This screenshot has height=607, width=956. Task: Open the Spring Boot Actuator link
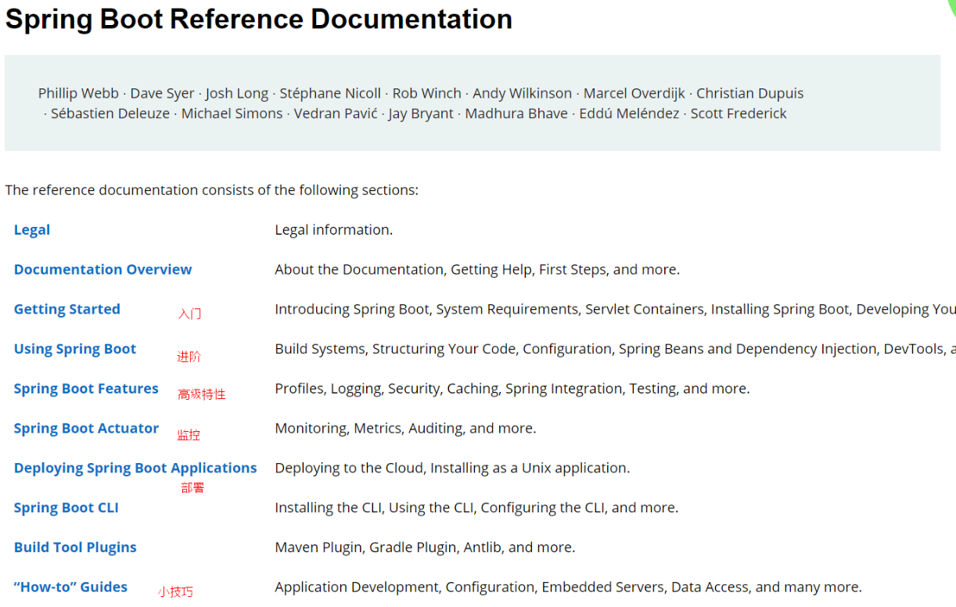pos(86,429)
